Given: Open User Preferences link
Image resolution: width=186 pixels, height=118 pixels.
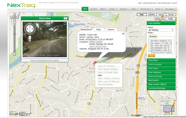Looking at the screenshot, I should [164, 3].
